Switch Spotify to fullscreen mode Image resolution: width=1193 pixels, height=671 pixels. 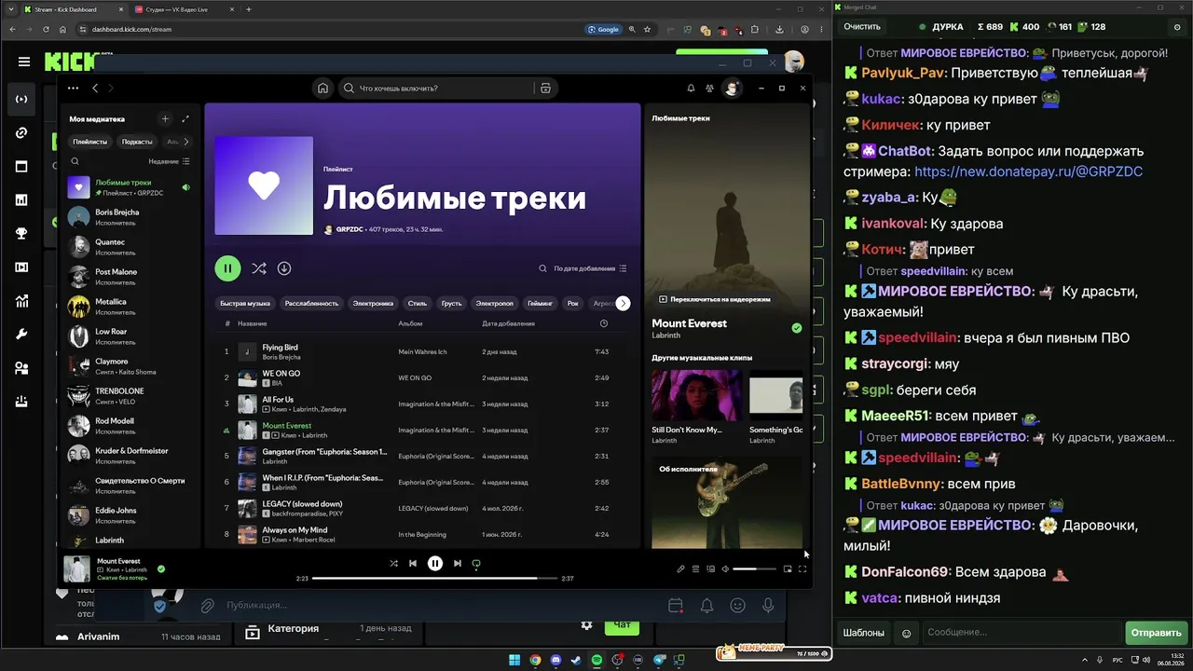pyautogui.click(x=802, y=568)
